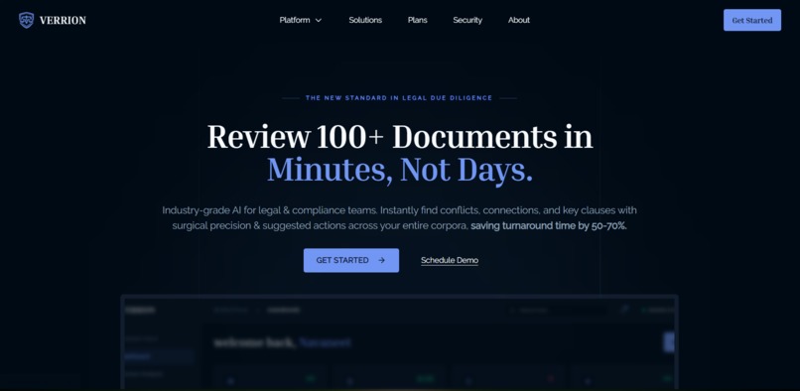The image size is (800, 391).
Task: Expand the Platform dropdown chevron
Action: pos(319,21)
